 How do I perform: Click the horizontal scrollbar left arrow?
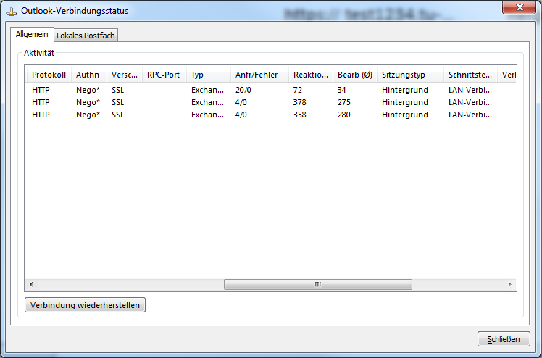(31, 284)
